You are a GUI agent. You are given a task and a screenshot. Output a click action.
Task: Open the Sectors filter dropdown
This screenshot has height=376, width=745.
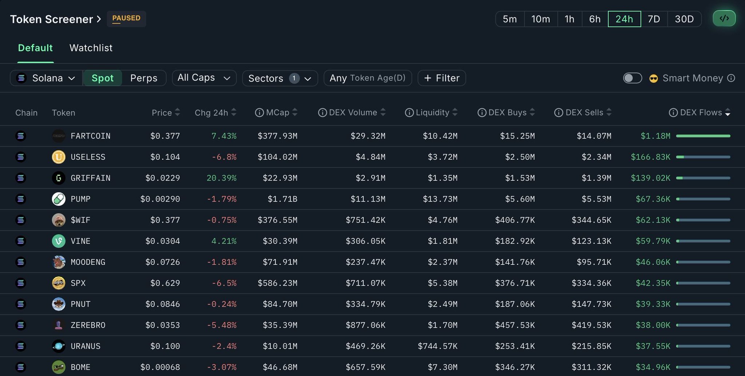280,78
